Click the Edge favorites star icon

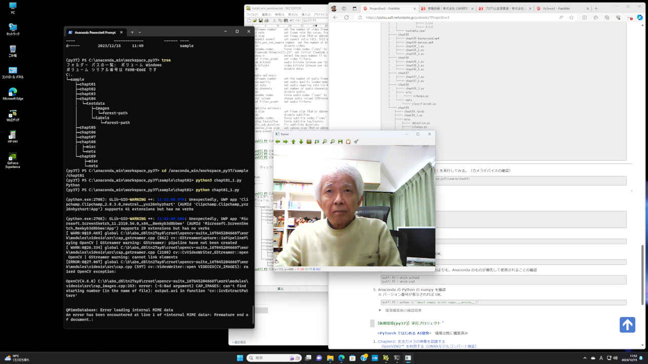pyautogui.click(x=573, y=17)
